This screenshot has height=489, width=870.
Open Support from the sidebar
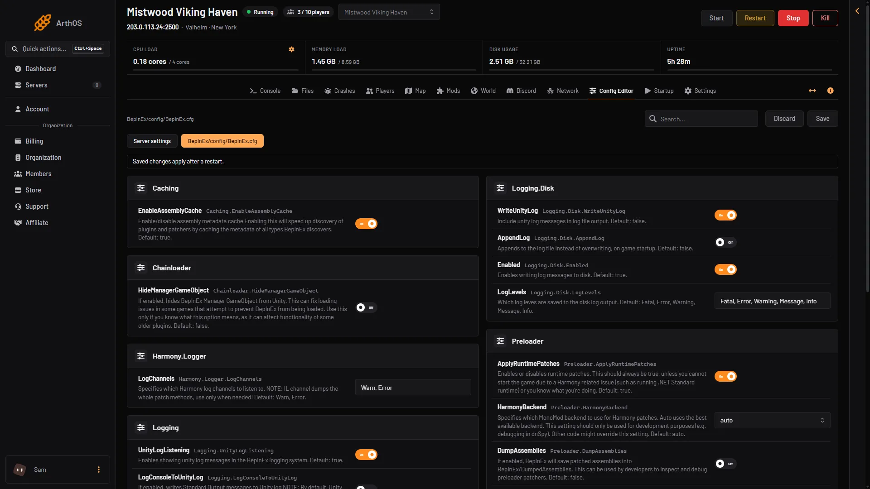[x=58, y=206]
